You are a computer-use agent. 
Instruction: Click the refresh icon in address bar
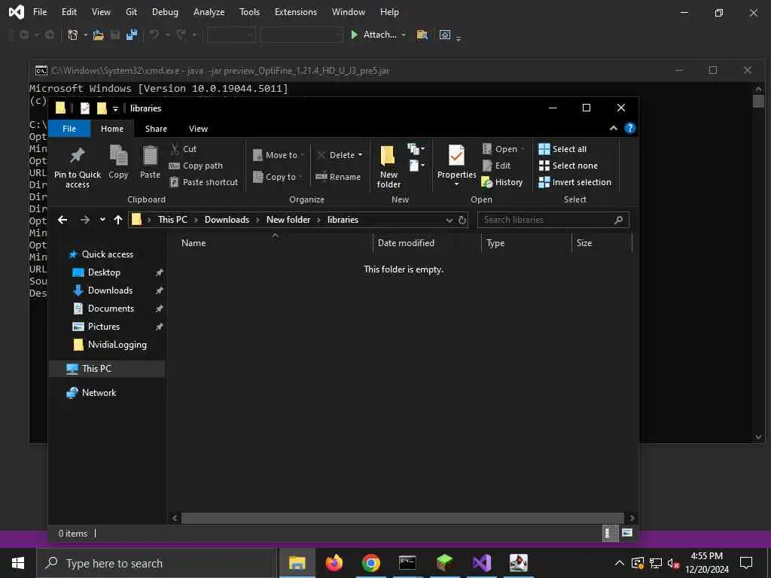462,220
